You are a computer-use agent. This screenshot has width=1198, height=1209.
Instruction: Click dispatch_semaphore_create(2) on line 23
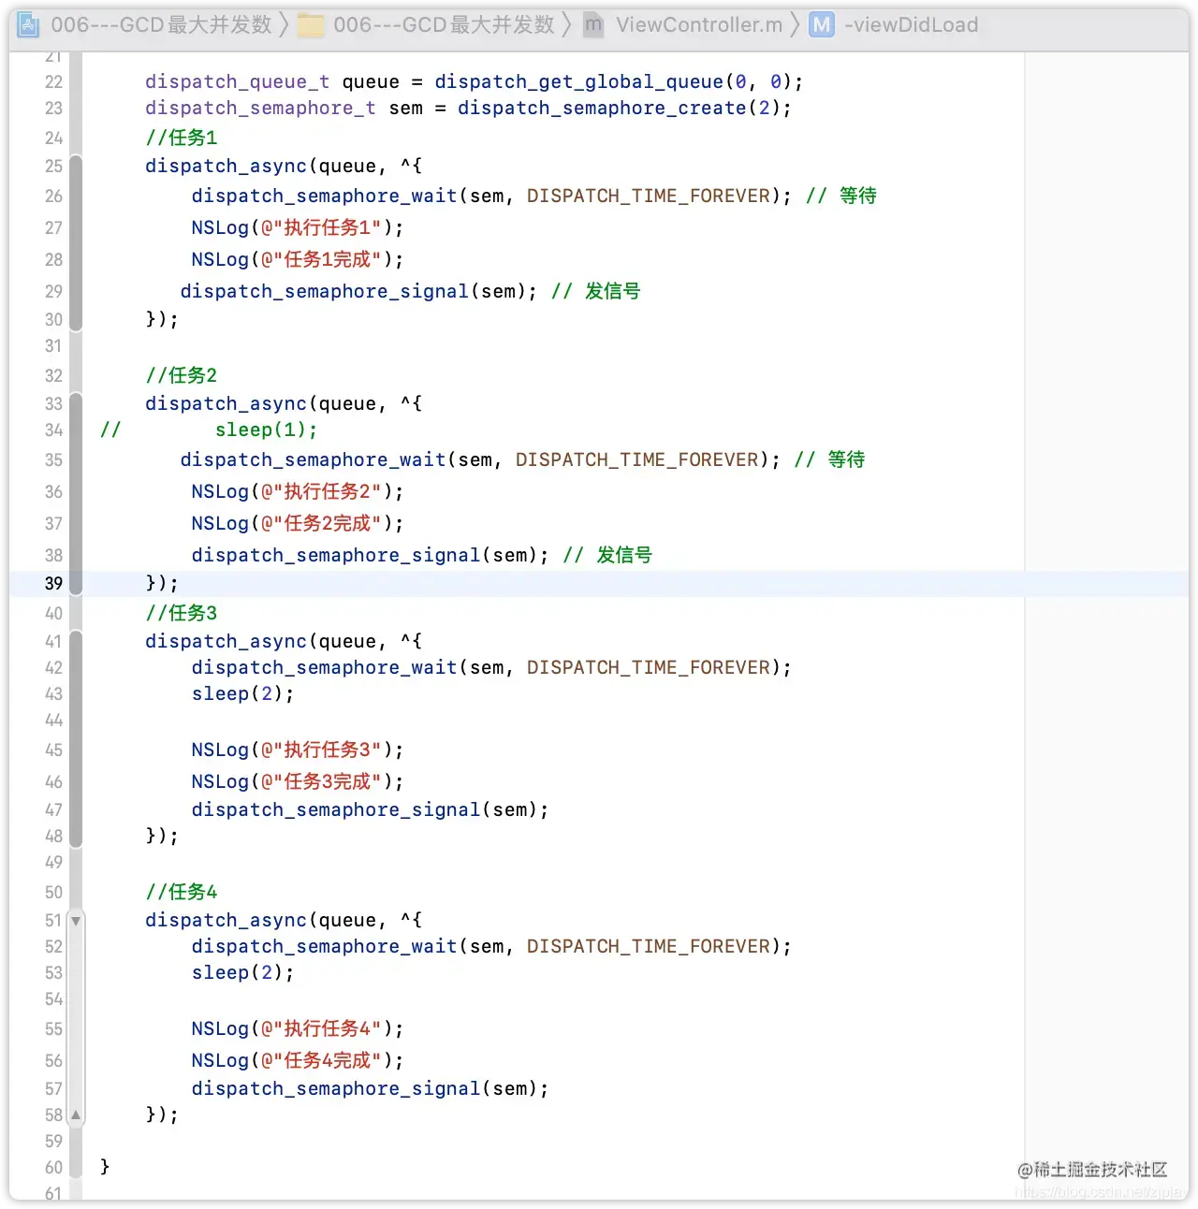tap(619, 109)
